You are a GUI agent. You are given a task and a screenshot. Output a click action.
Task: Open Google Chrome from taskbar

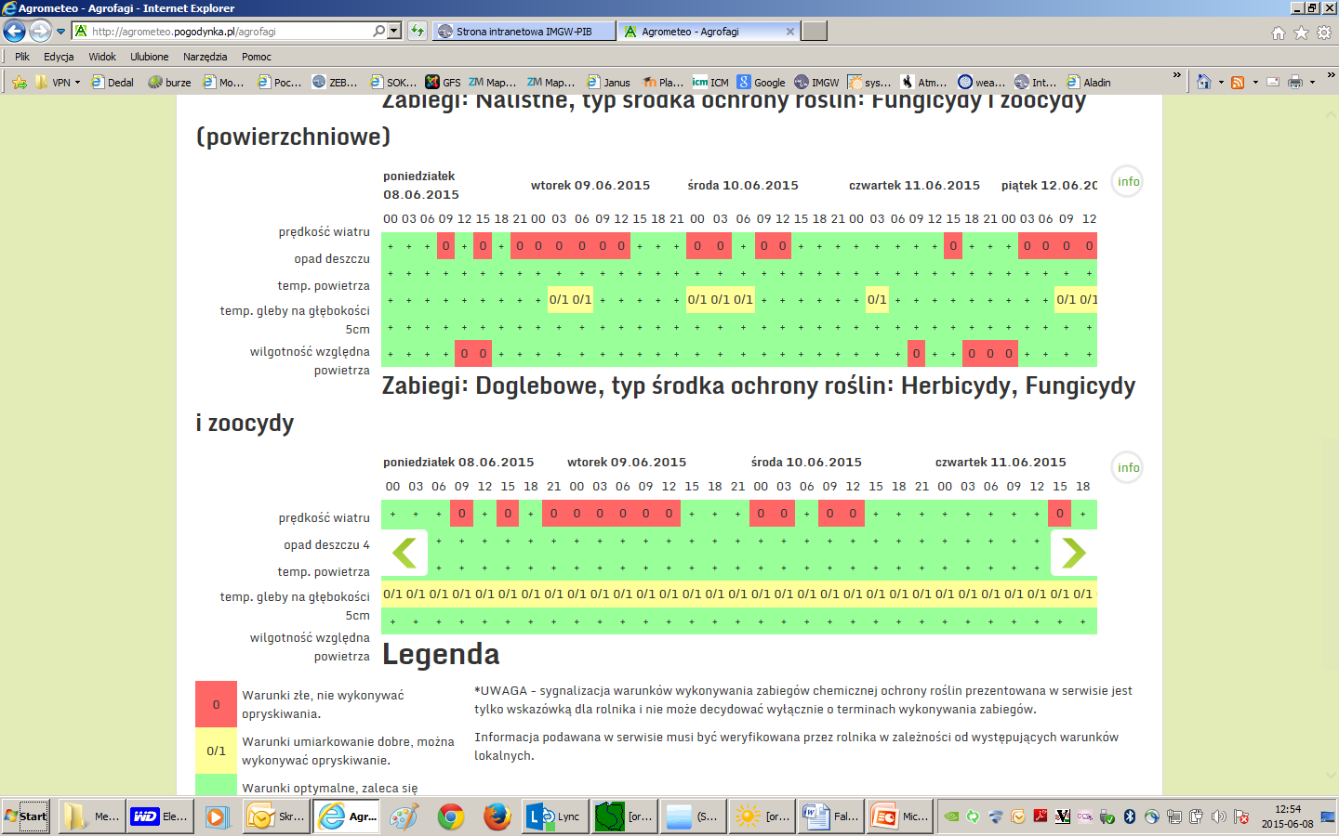(x=451, y=816)
